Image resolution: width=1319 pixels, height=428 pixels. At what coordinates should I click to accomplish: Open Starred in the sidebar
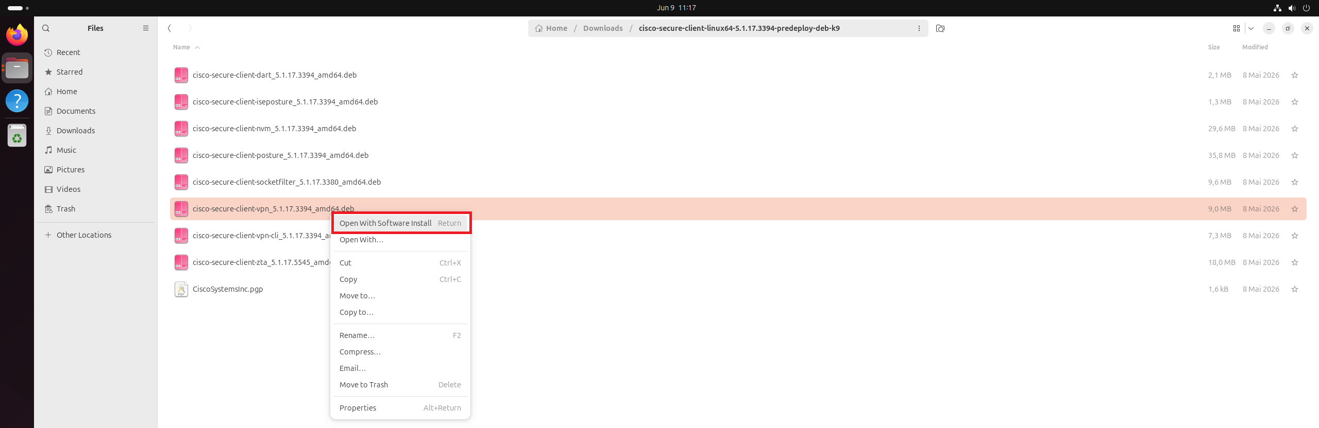click(x=96, y=72)
